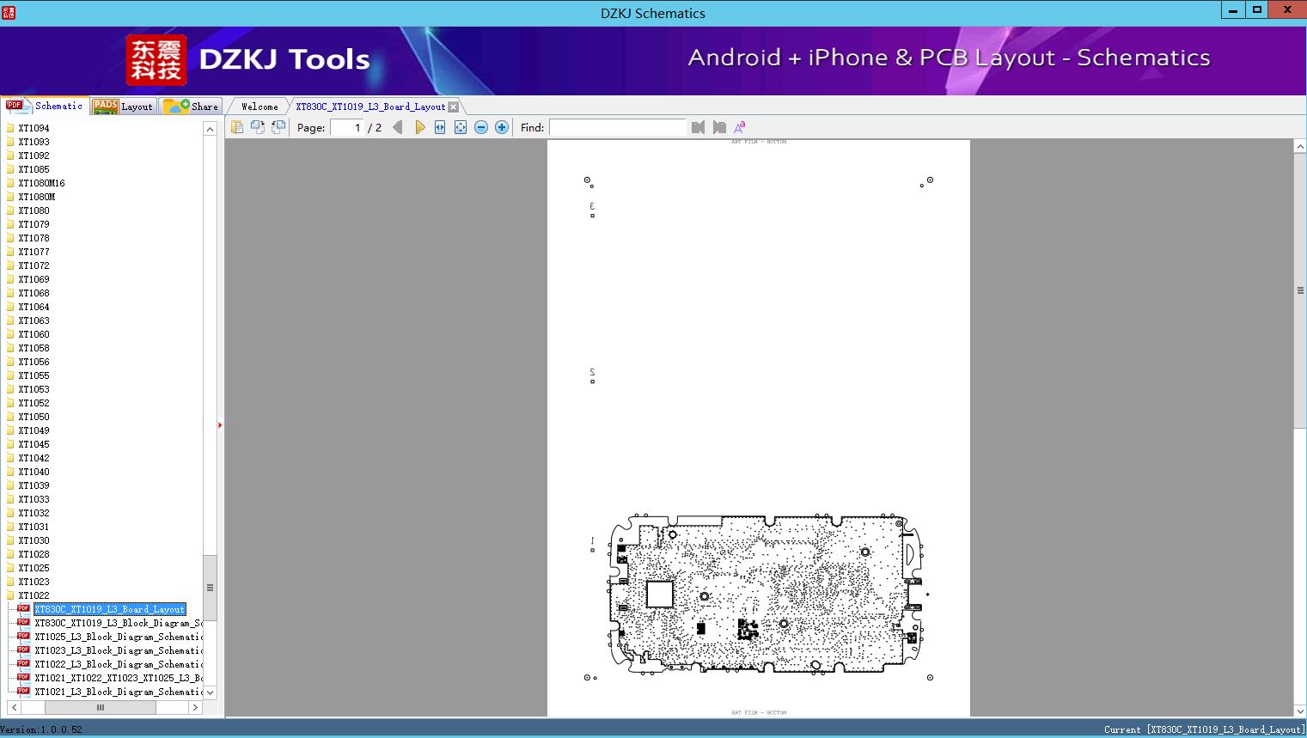Select XT1025_L3_Block_Diagram_Schematic file

tap(119, 637)
